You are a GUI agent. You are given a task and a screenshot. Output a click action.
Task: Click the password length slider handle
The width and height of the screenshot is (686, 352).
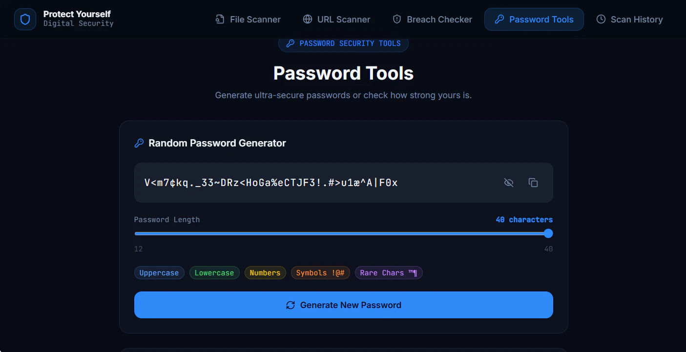click(x=548, y=233)
